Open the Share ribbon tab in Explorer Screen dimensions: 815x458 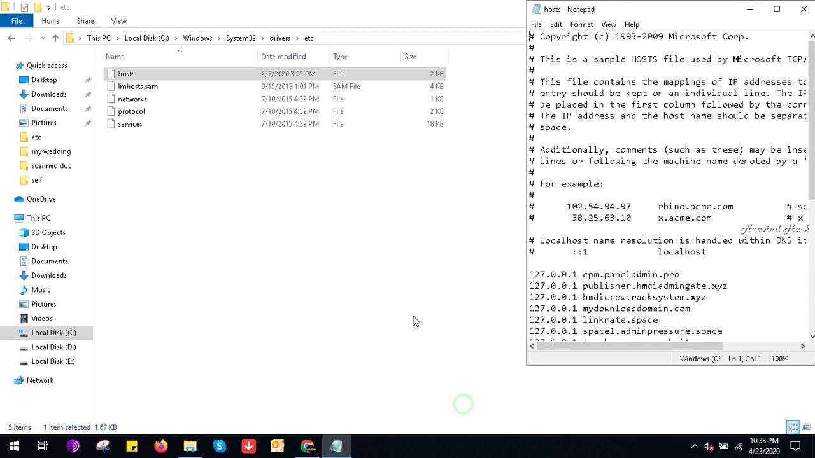(x=85, y=21)
